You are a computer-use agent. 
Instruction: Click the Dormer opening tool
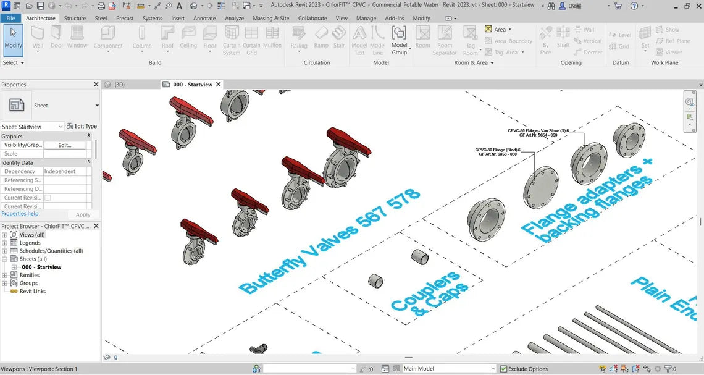pos(588,52)
